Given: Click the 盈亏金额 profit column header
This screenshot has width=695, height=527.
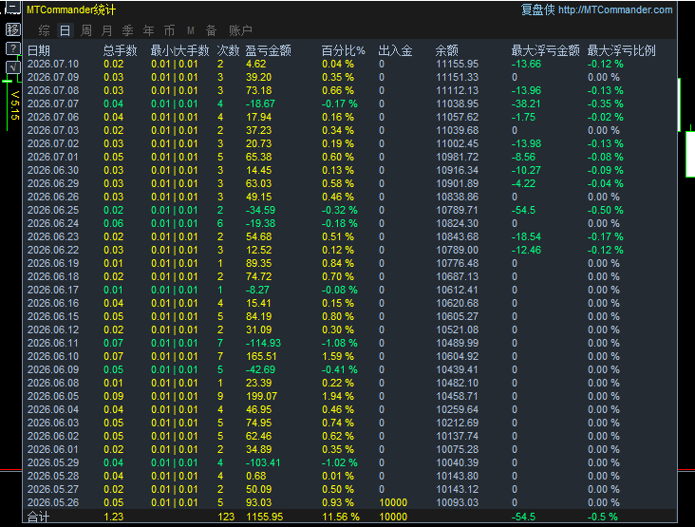Looking at the screenshot, I should (269, 50).
